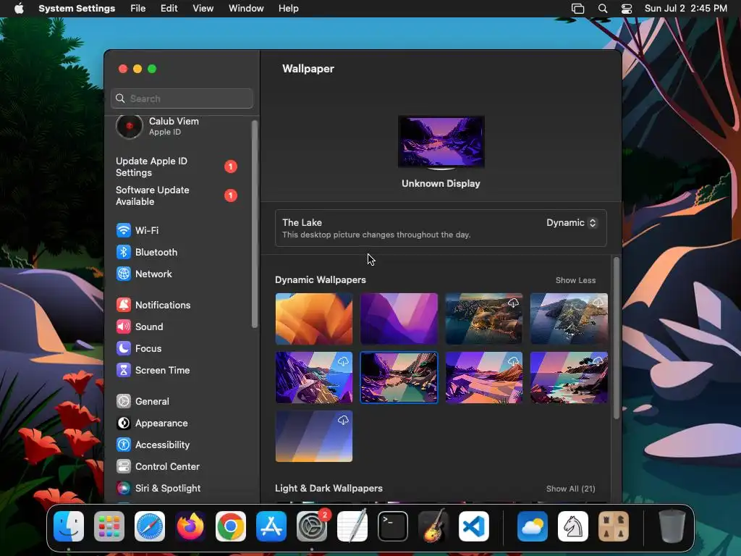Click the settings Search field
741x556 pixels.
(x=182, y=98)
